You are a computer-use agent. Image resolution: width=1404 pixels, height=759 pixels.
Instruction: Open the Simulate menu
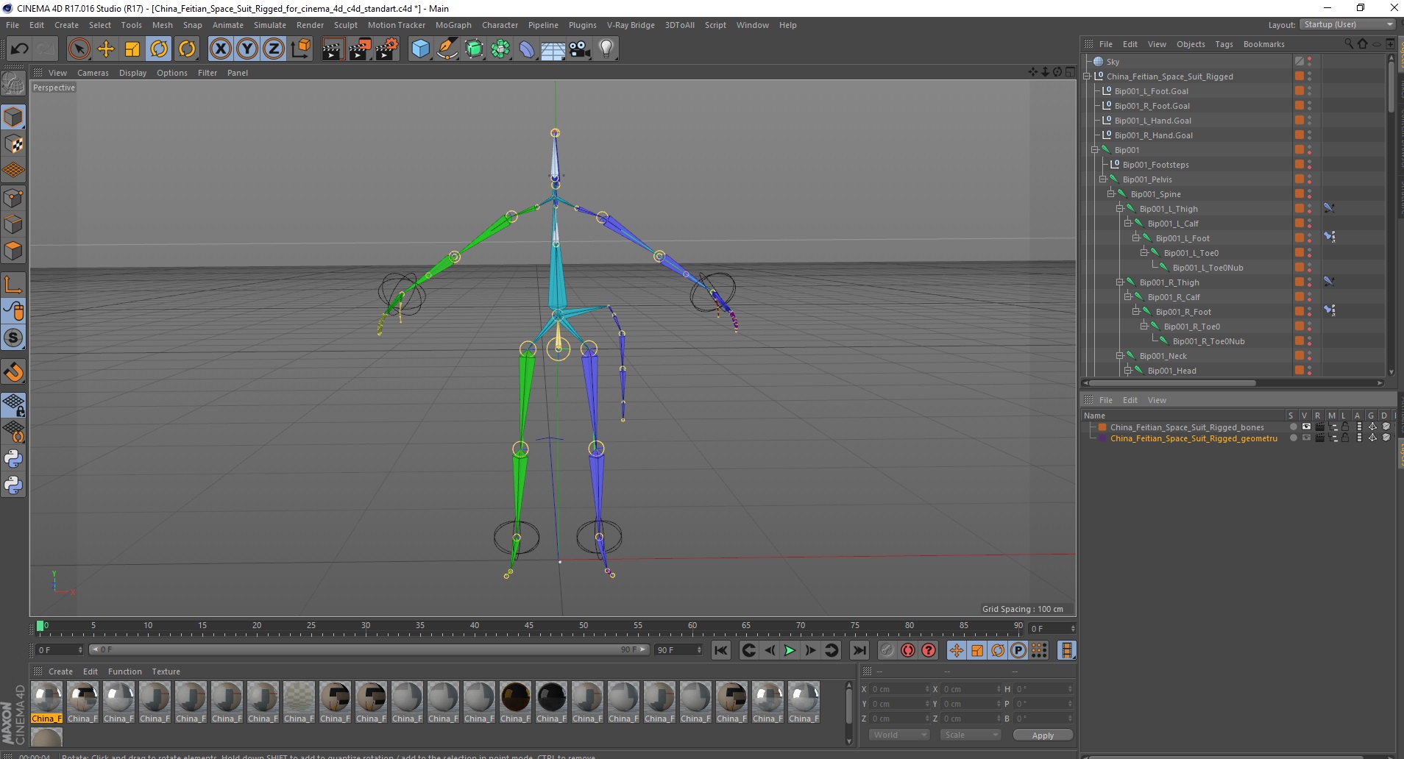coord(270,25)
